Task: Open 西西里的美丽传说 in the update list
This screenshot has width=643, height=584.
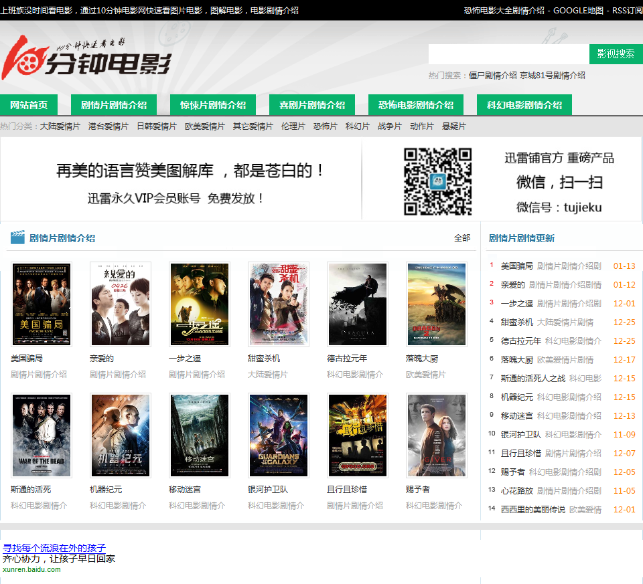Action: (533, 510)
